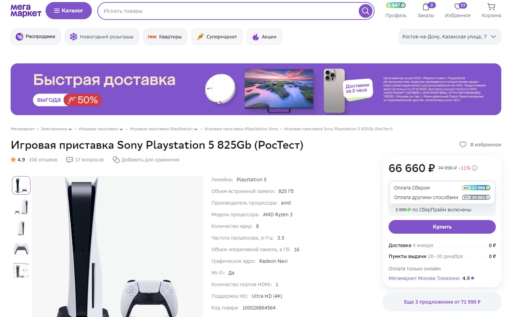This screenshot has width=515, height=317.
Task: Open the Корзина cart icon
Action: (491, 10)
